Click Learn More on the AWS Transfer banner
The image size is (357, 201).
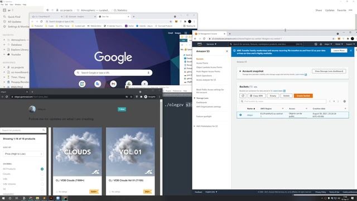pos(339,51)
